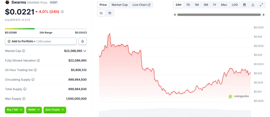Screen dimensions: 270x117
Task: Click Max Supply info icon
Action: click(24, 99)
